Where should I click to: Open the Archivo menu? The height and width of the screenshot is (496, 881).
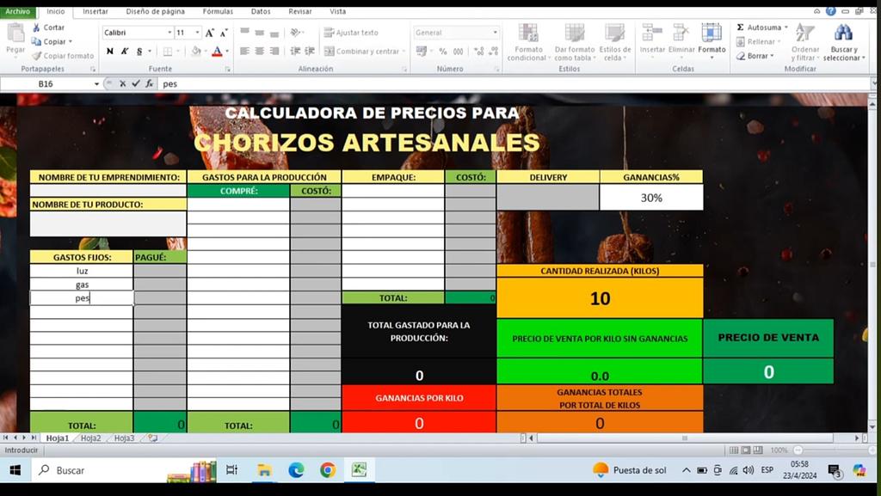17,12
